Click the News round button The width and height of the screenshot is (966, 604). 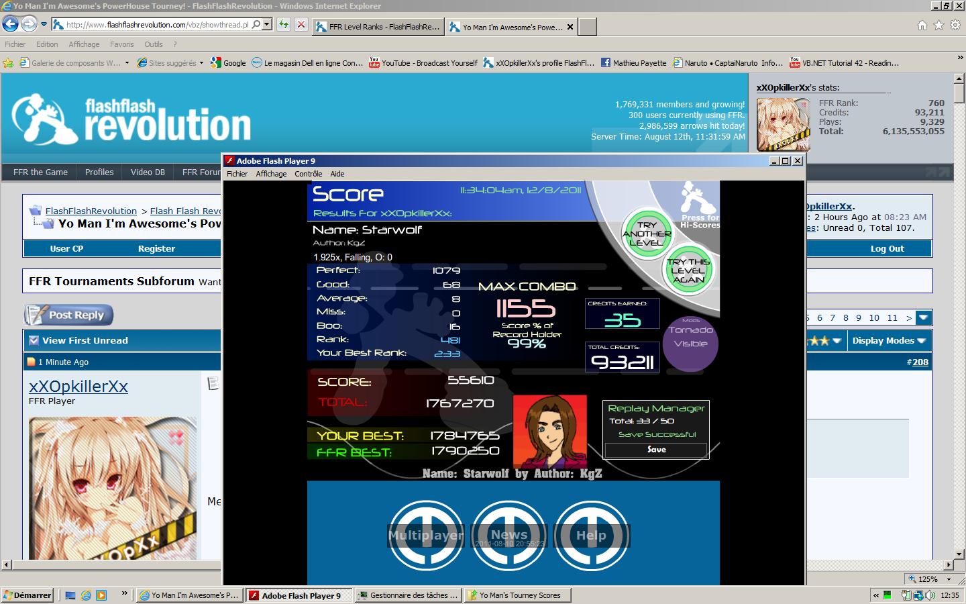(x=509, y=535)
